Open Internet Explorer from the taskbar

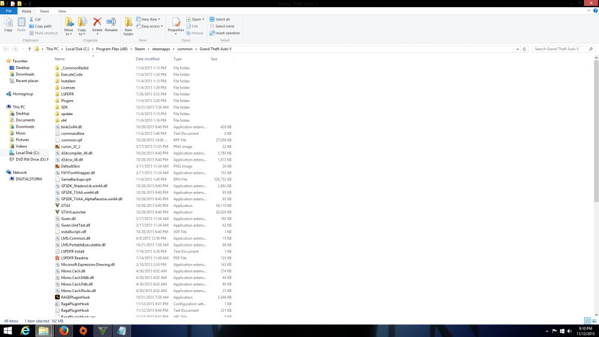tap(25, 330)
